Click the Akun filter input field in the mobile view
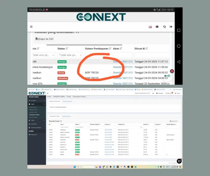210x176 pixels. [123, 55]
